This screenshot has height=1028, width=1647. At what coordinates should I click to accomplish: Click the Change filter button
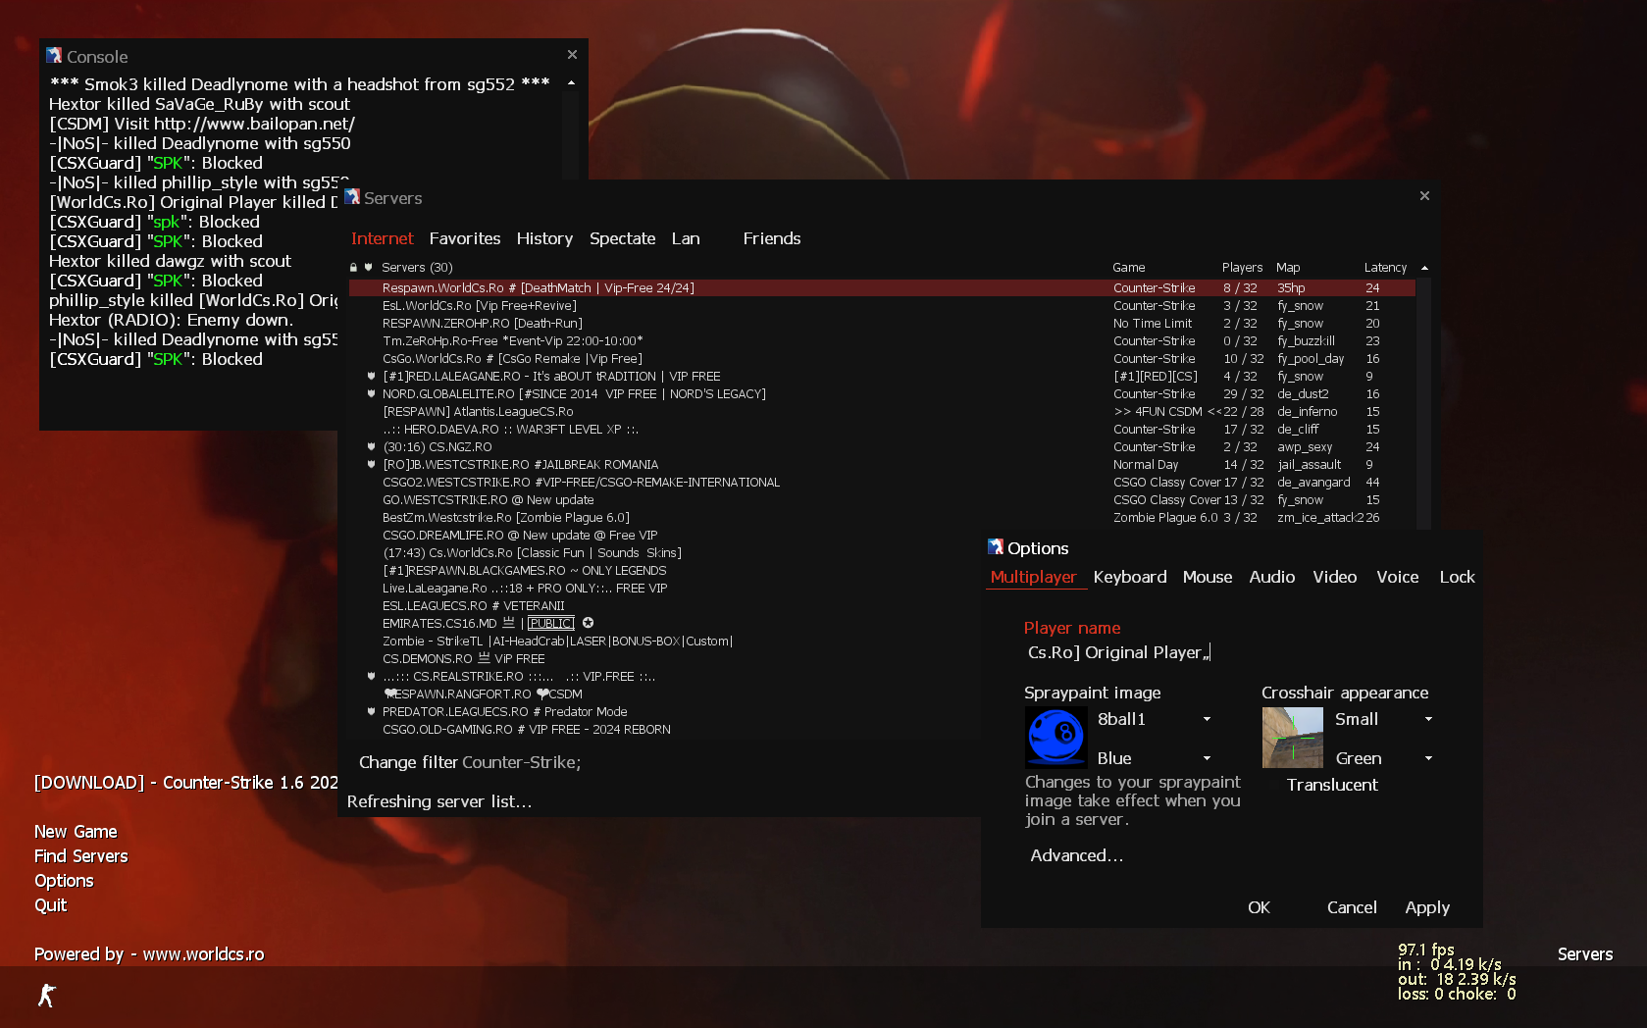pyautogui.click(x=408, y=762)
